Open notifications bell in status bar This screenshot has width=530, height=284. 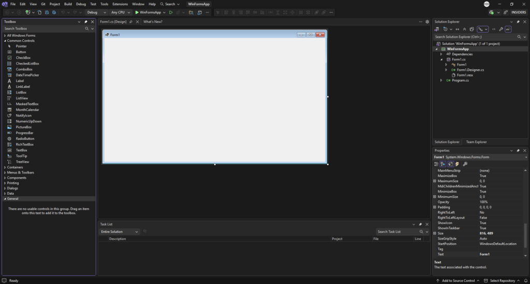[x=526, y=280]
